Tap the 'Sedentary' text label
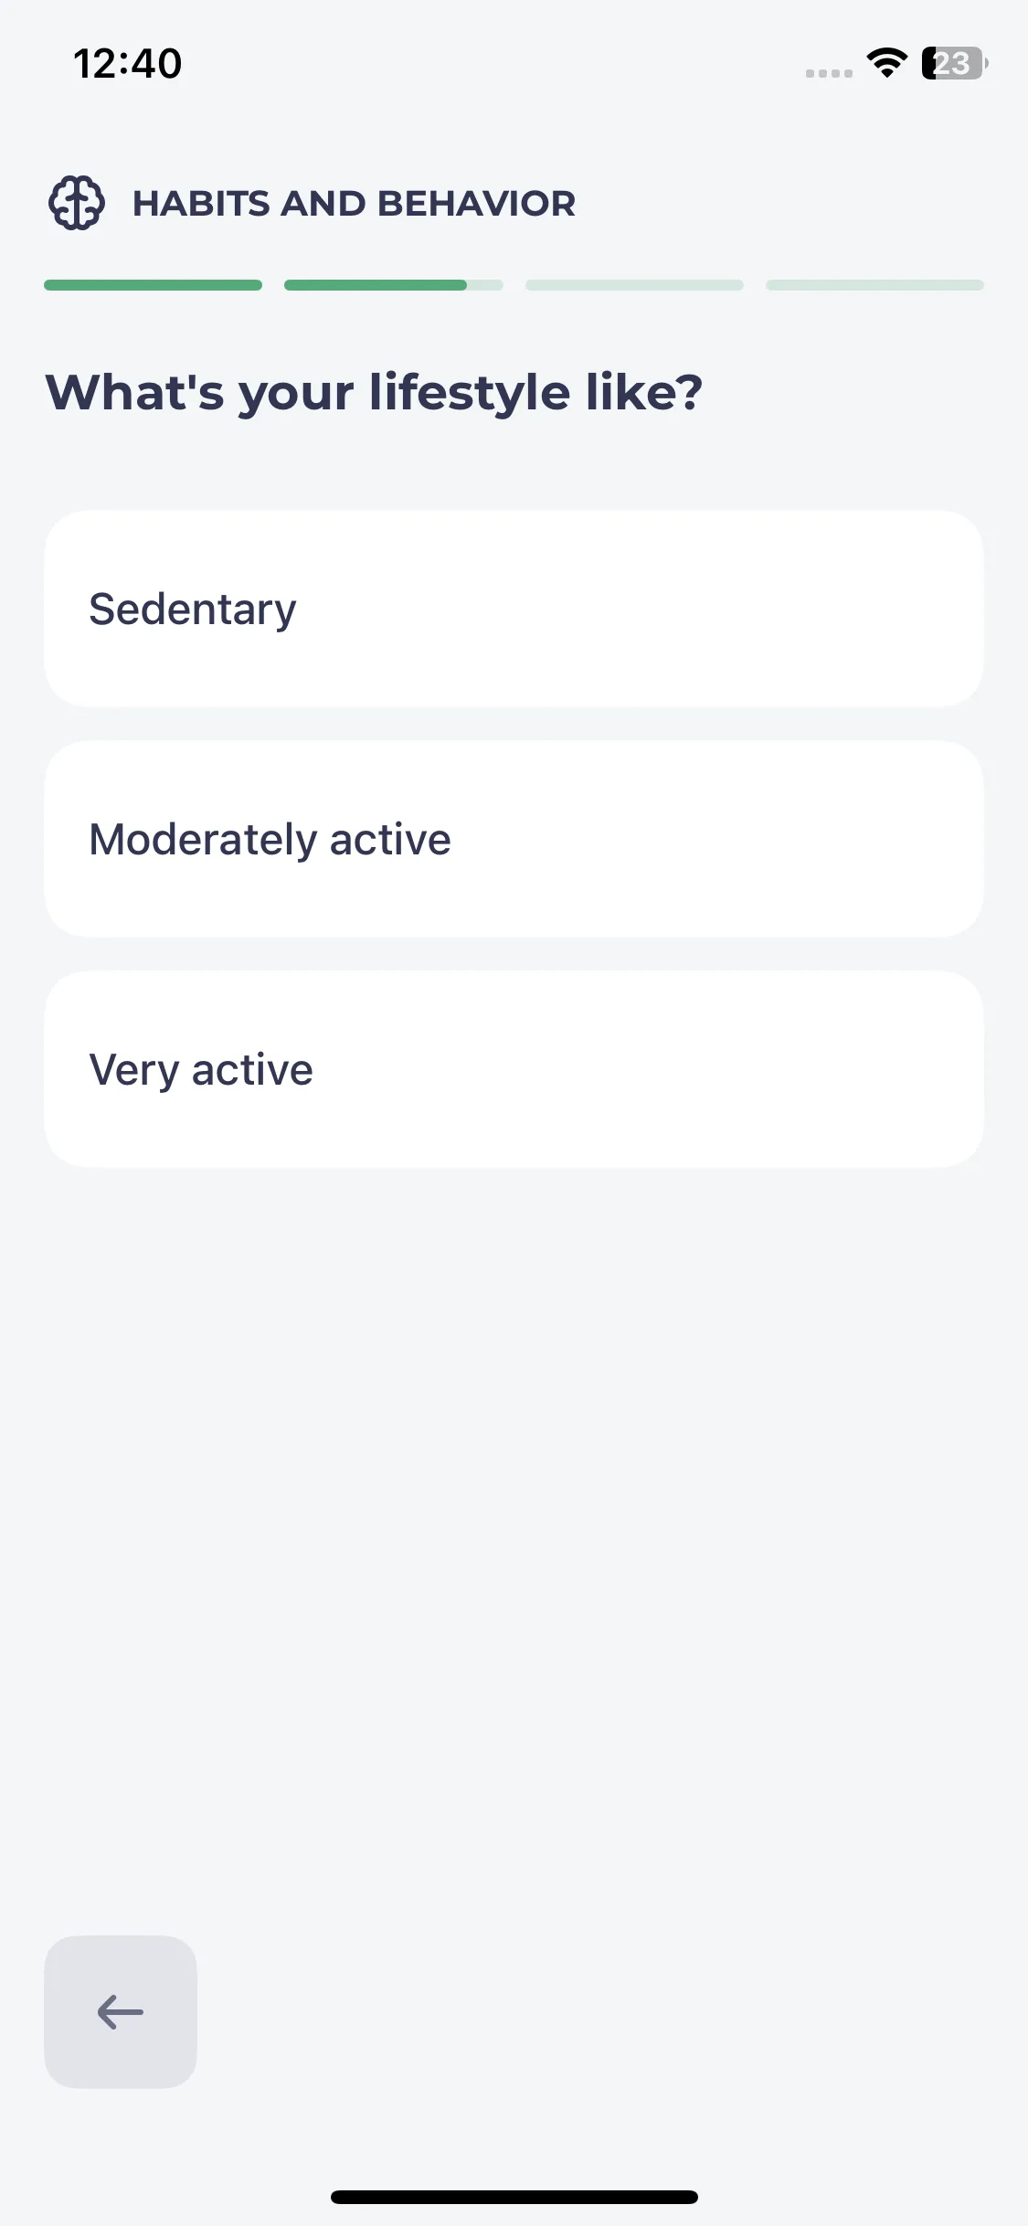Image resolution: width=1028 pixels, height=2226 pixels. pyautogui.click(x=193, y=609)
